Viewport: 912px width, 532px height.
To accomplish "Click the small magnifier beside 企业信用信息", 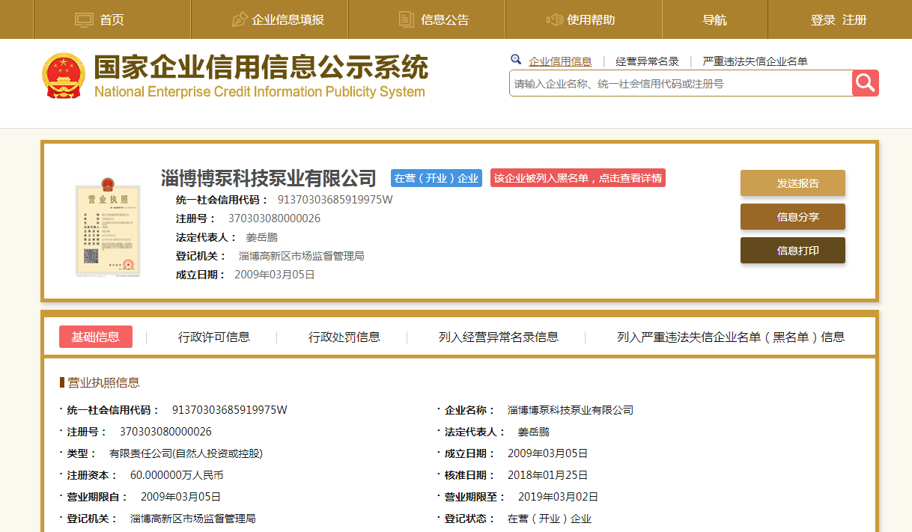I will pos(516,60).
